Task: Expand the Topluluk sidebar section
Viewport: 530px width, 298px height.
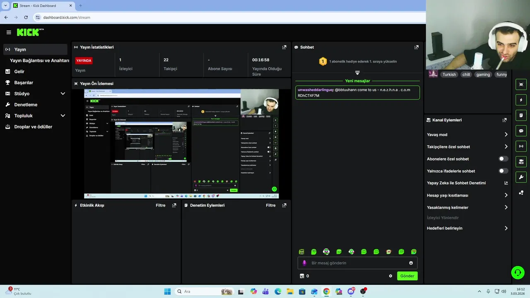Action: point(63,116)
